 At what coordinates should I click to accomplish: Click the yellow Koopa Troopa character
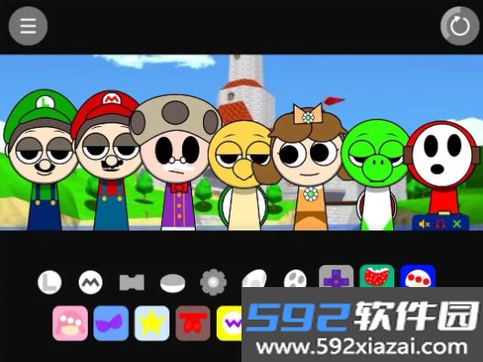[241, 175]
